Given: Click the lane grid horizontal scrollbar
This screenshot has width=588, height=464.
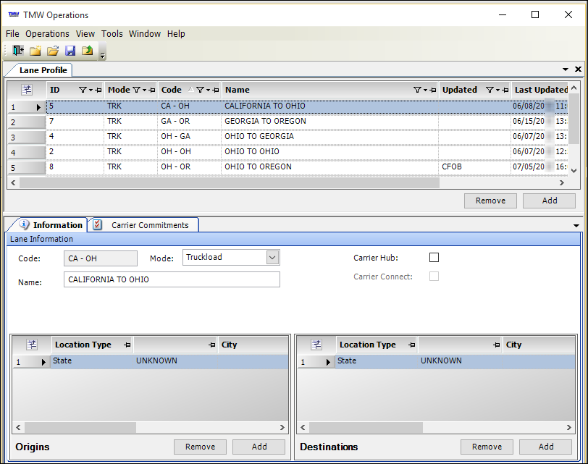Looking at the screenshot, I should [229, 183].
